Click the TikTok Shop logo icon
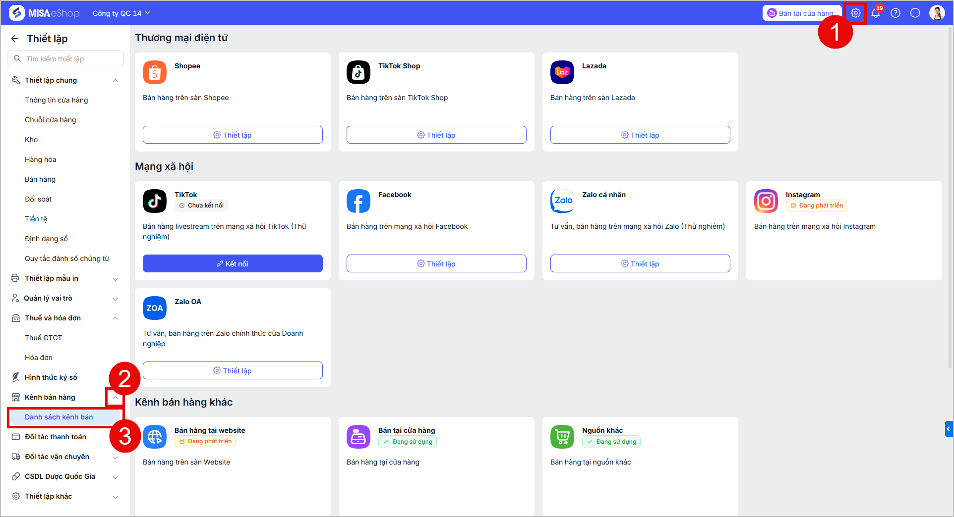 coord(358,72)
